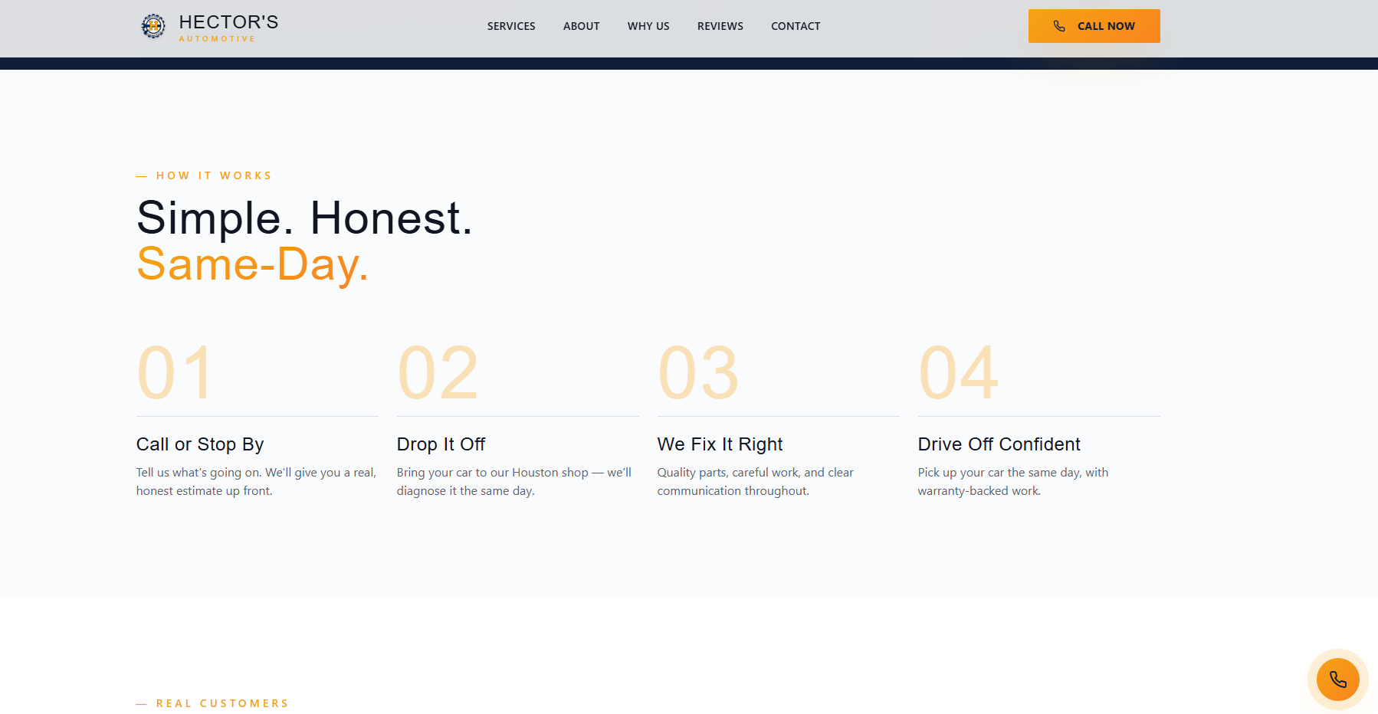Open the Services nav link

point(511,26)
